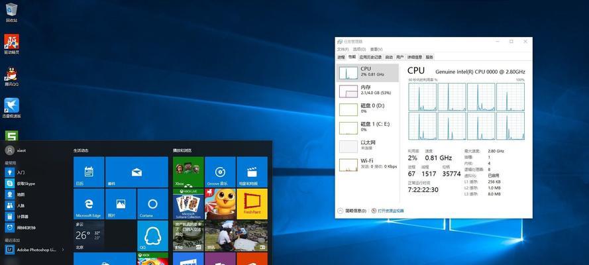The image size is (589, 265).
Task: Switch to the 详细信息 tab
Action: (415, 57)
